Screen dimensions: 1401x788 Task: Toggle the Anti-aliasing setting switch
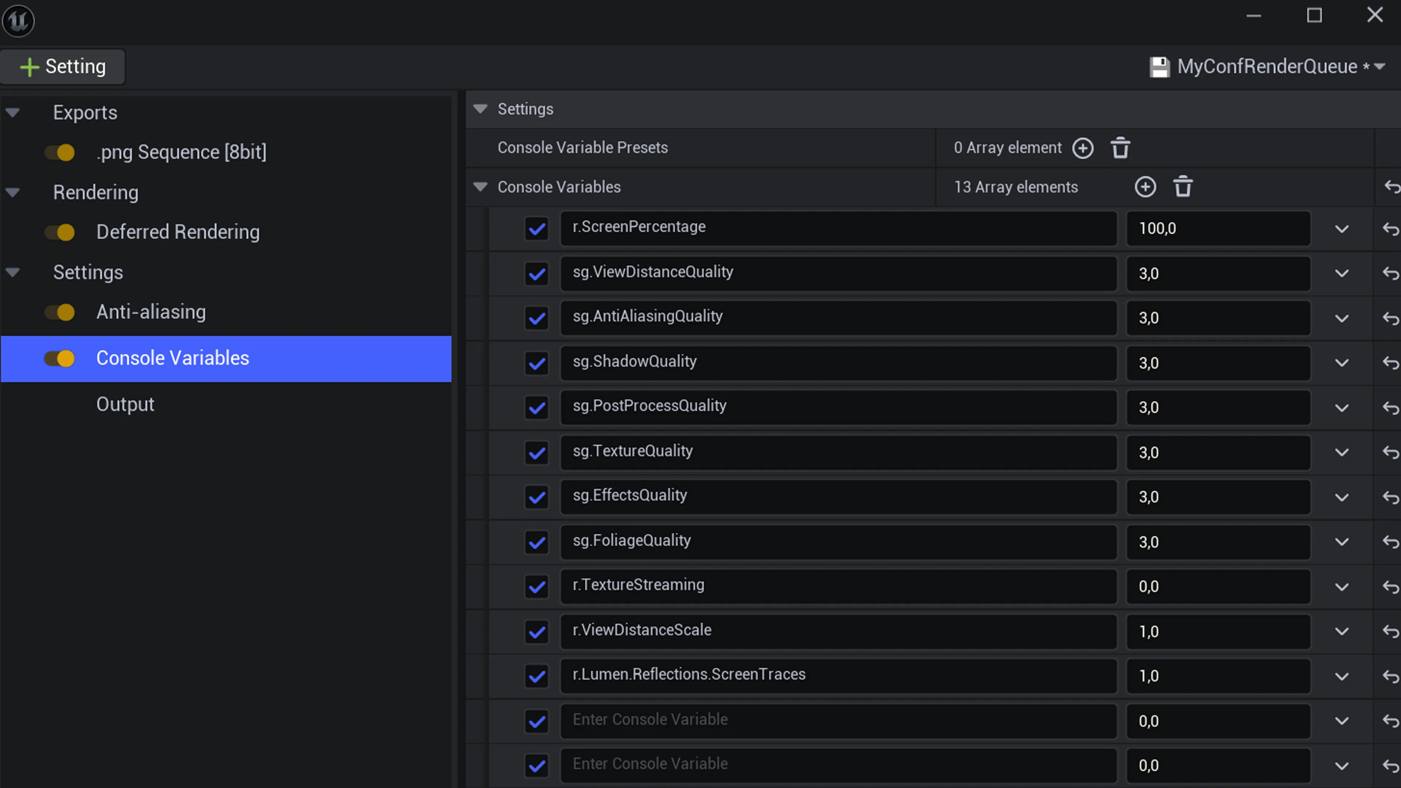(60, 312)
